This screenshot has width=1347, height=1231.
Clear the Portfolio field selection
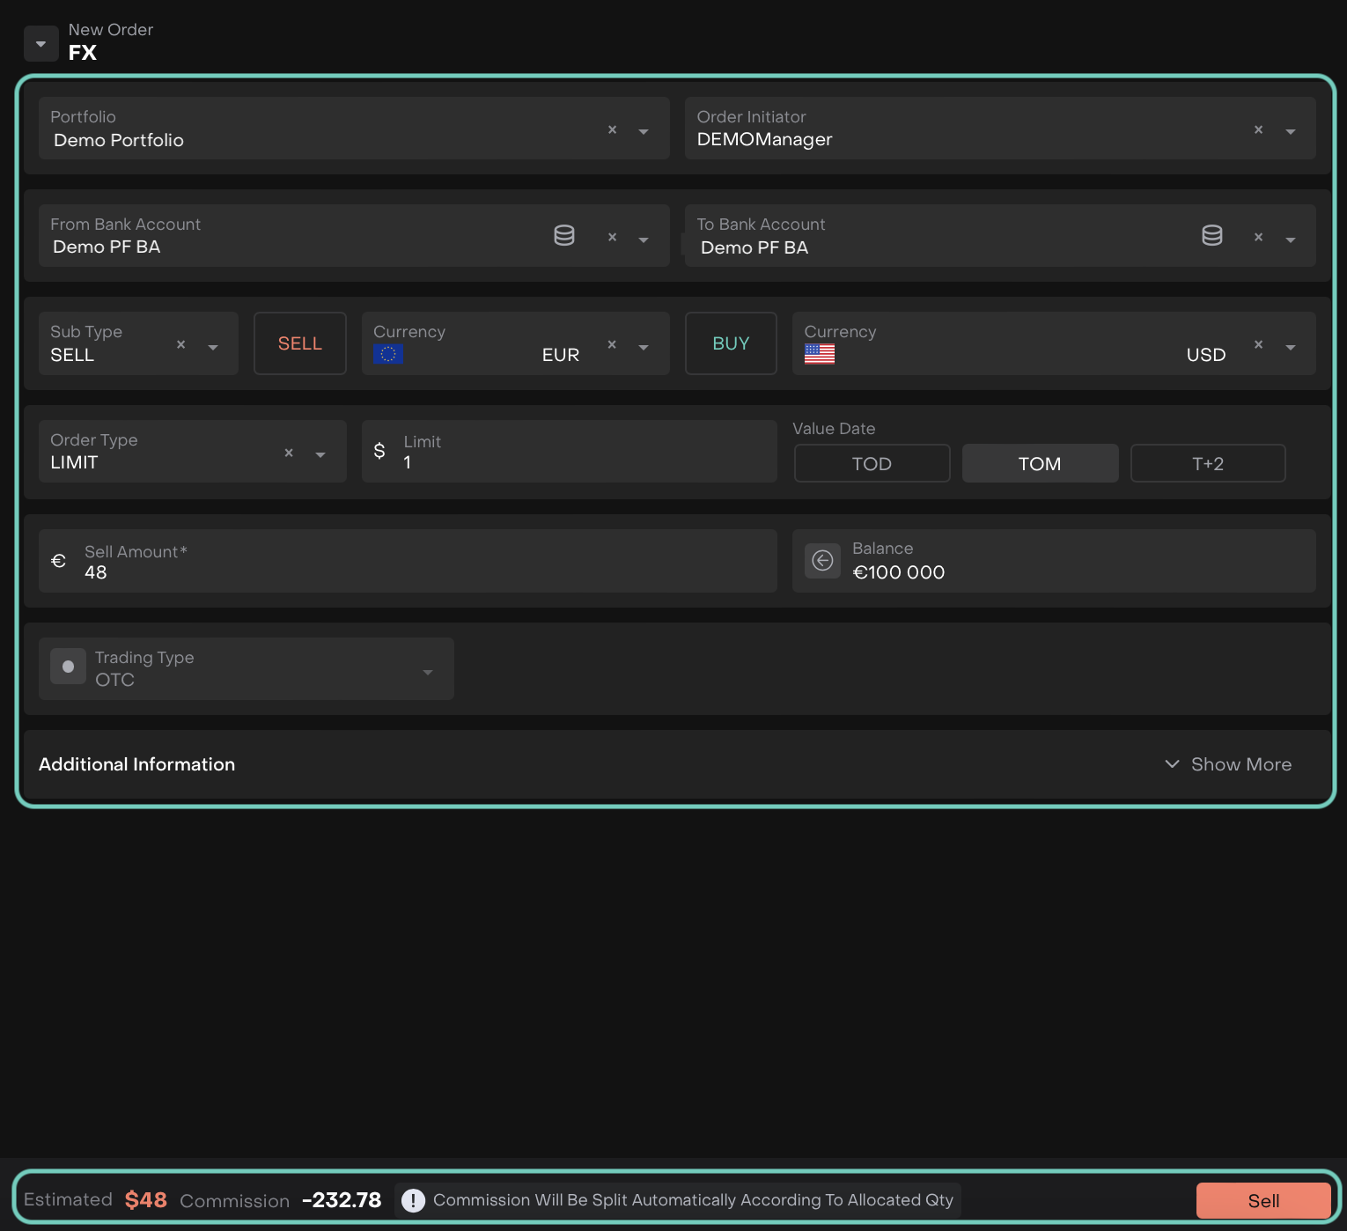612,129
